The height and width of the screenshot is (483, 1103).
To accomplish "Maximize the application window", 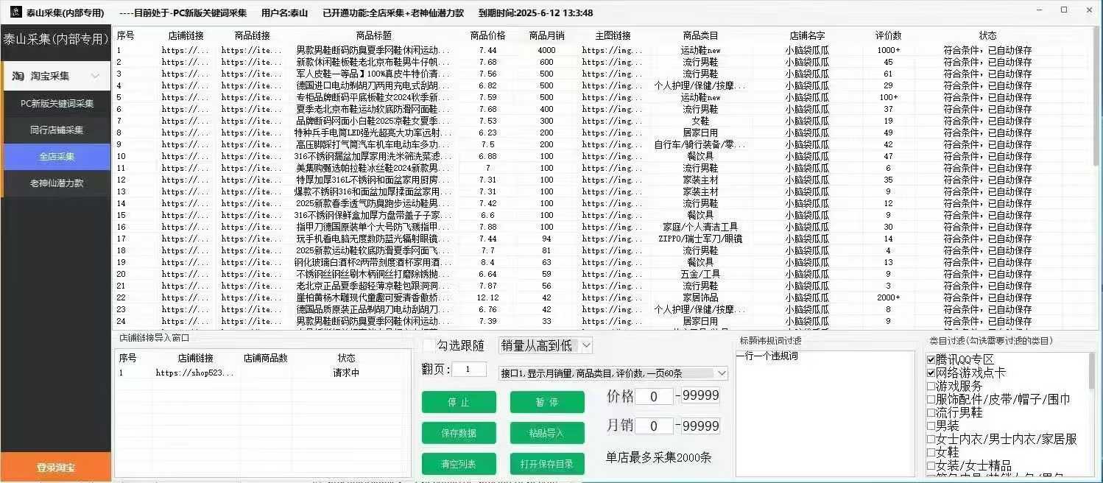I will [x=1064, y=10].
